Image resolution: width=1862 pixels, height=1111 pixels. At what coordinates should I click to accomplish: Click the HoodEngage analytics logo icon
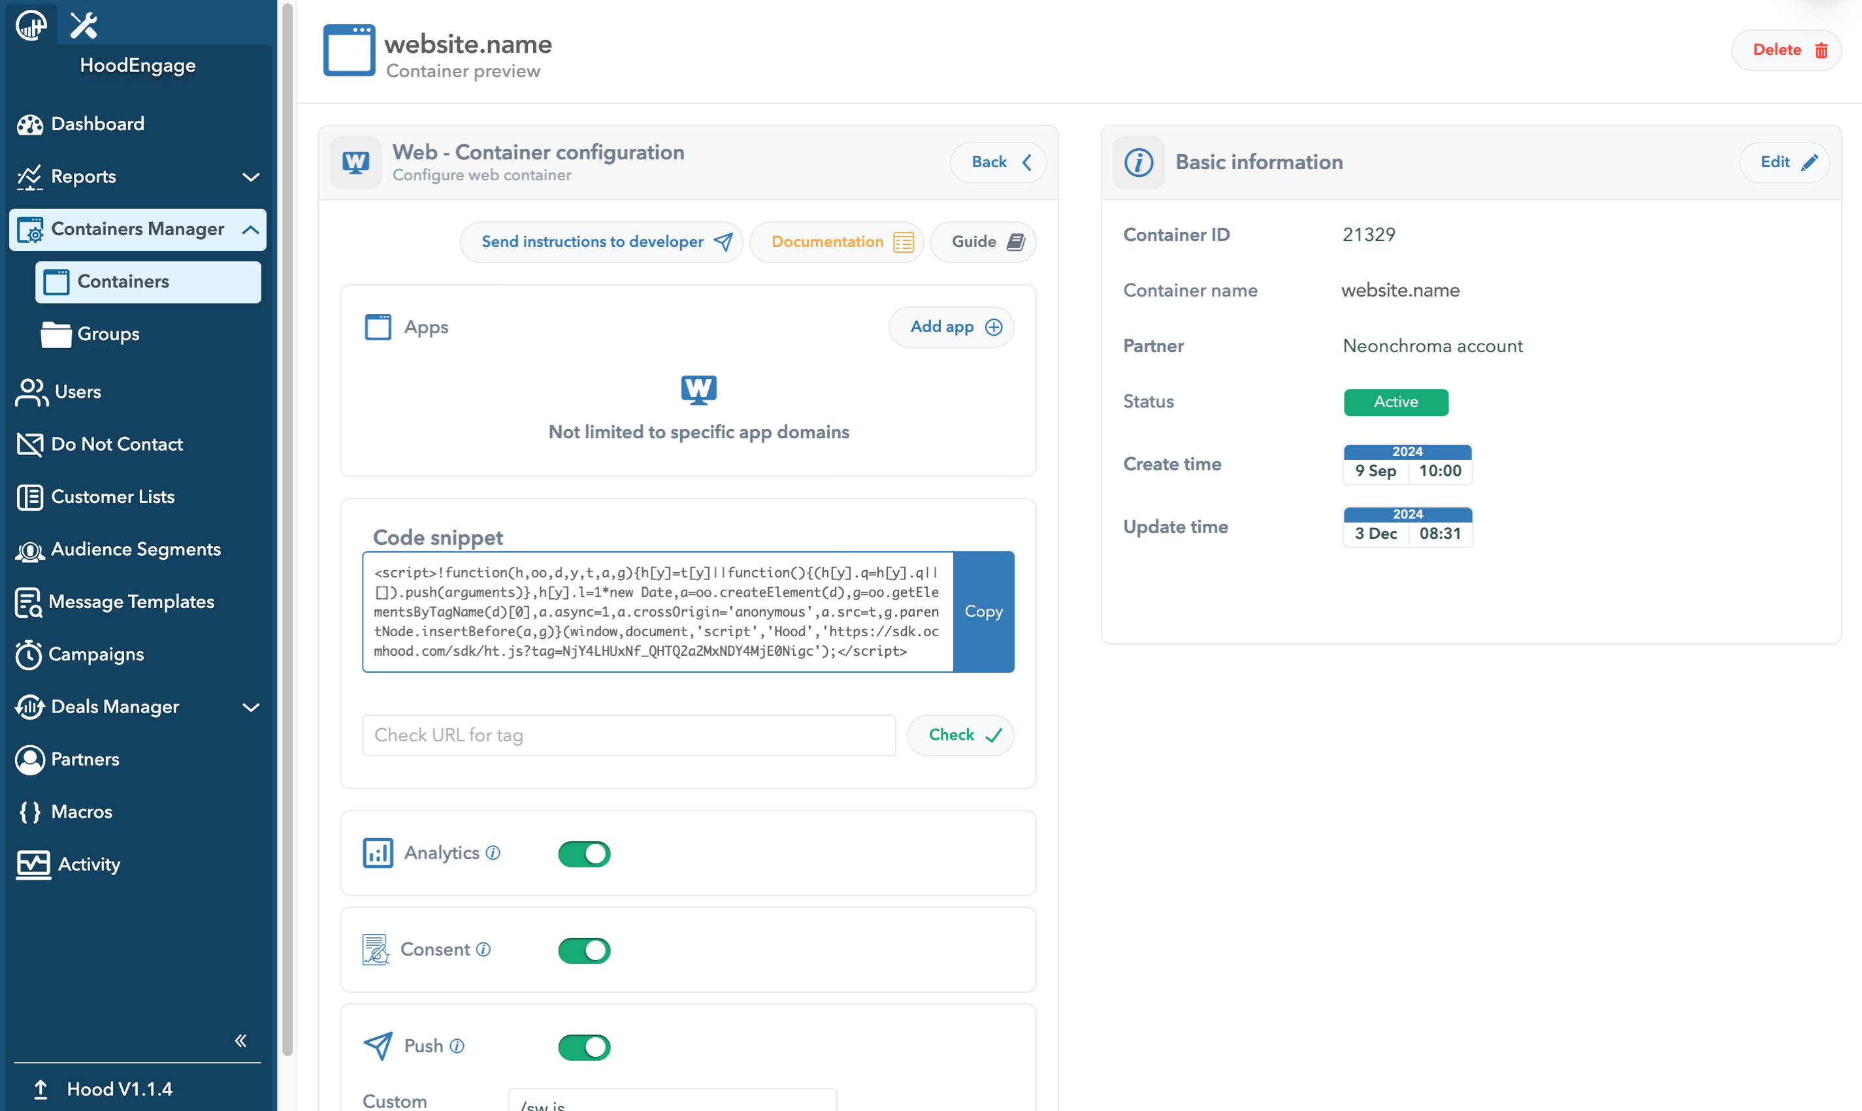coord(31,25)
